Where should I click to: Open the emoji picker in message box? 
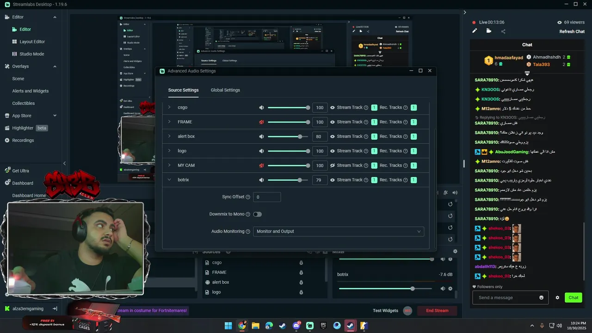coord(542,297)
